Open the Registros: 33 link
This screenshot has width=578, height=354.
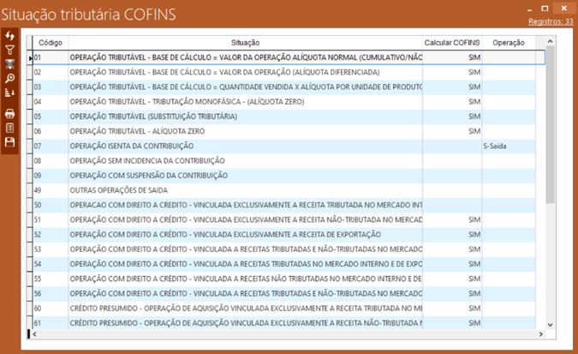click(x=551, y=21)
